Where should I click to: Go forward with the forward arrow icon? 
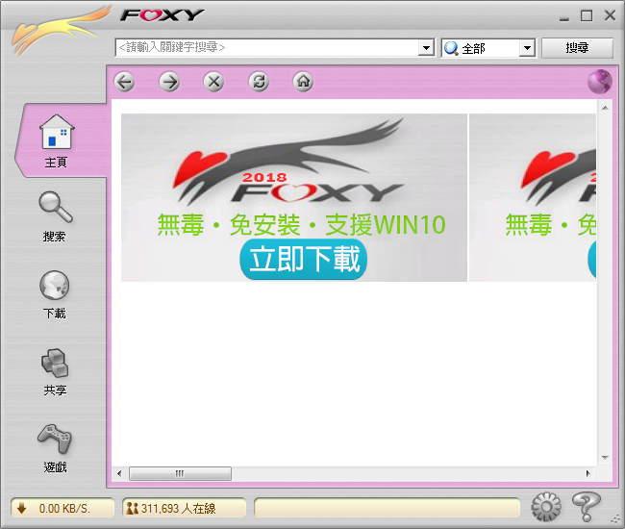[169, 82]
